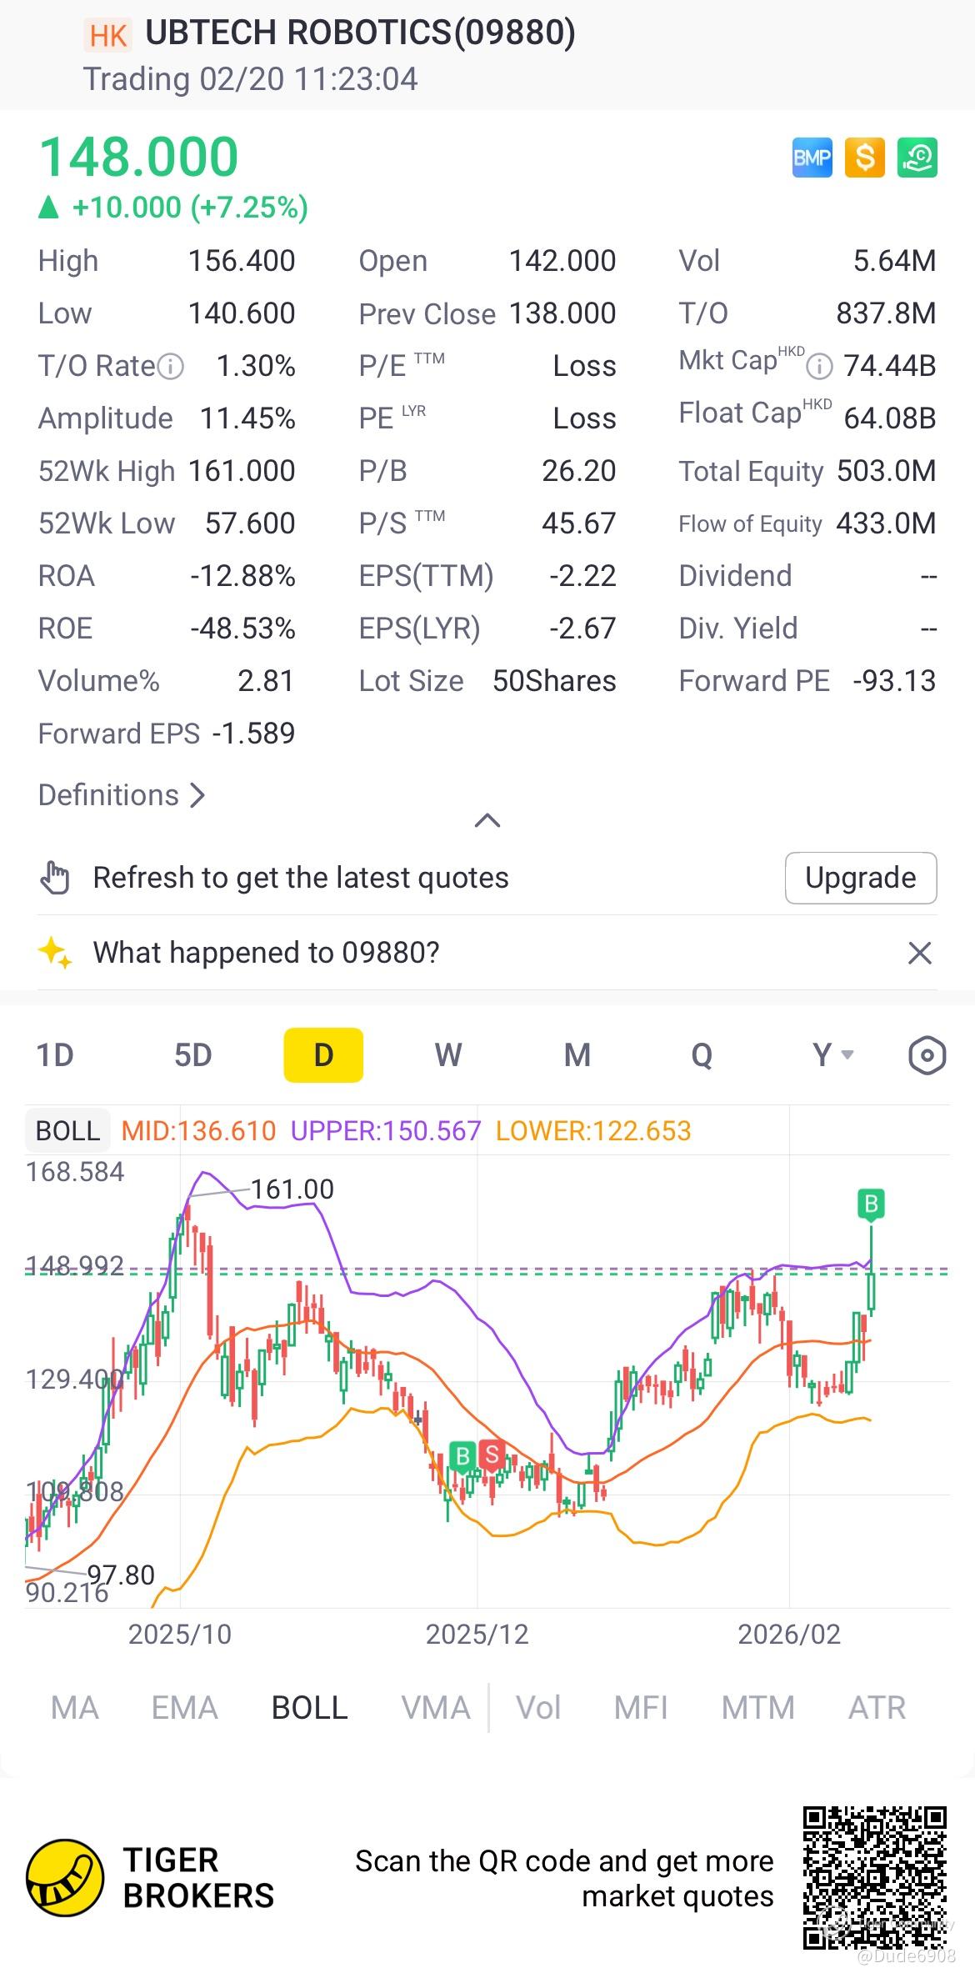Tap the Tiger Brokers logo
Screen dimensions: 975x1978
coord(150,1878)
